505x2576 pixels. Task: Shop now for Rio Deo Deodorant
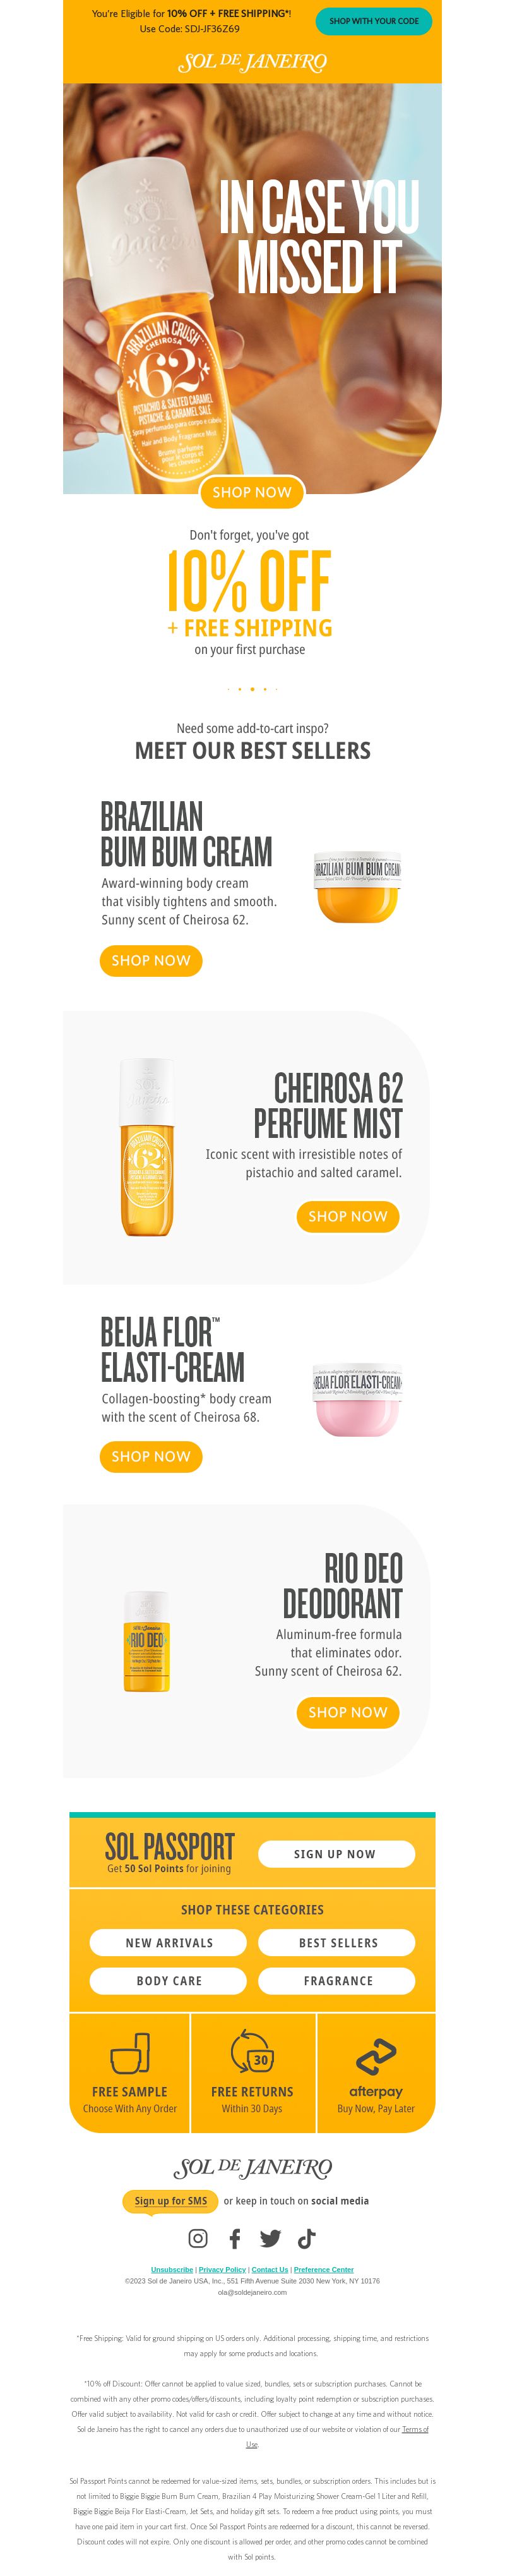coord(348,1712)
